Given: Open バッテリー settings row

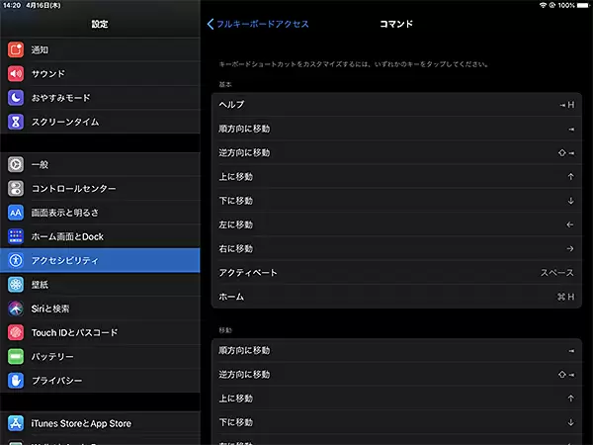Looking at the screenshot, I should coord(100,356).
